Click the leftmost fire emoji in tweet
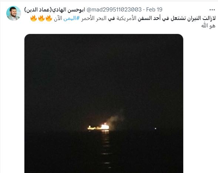The height and width of the screenshot is (173, 218). [34, 18]
